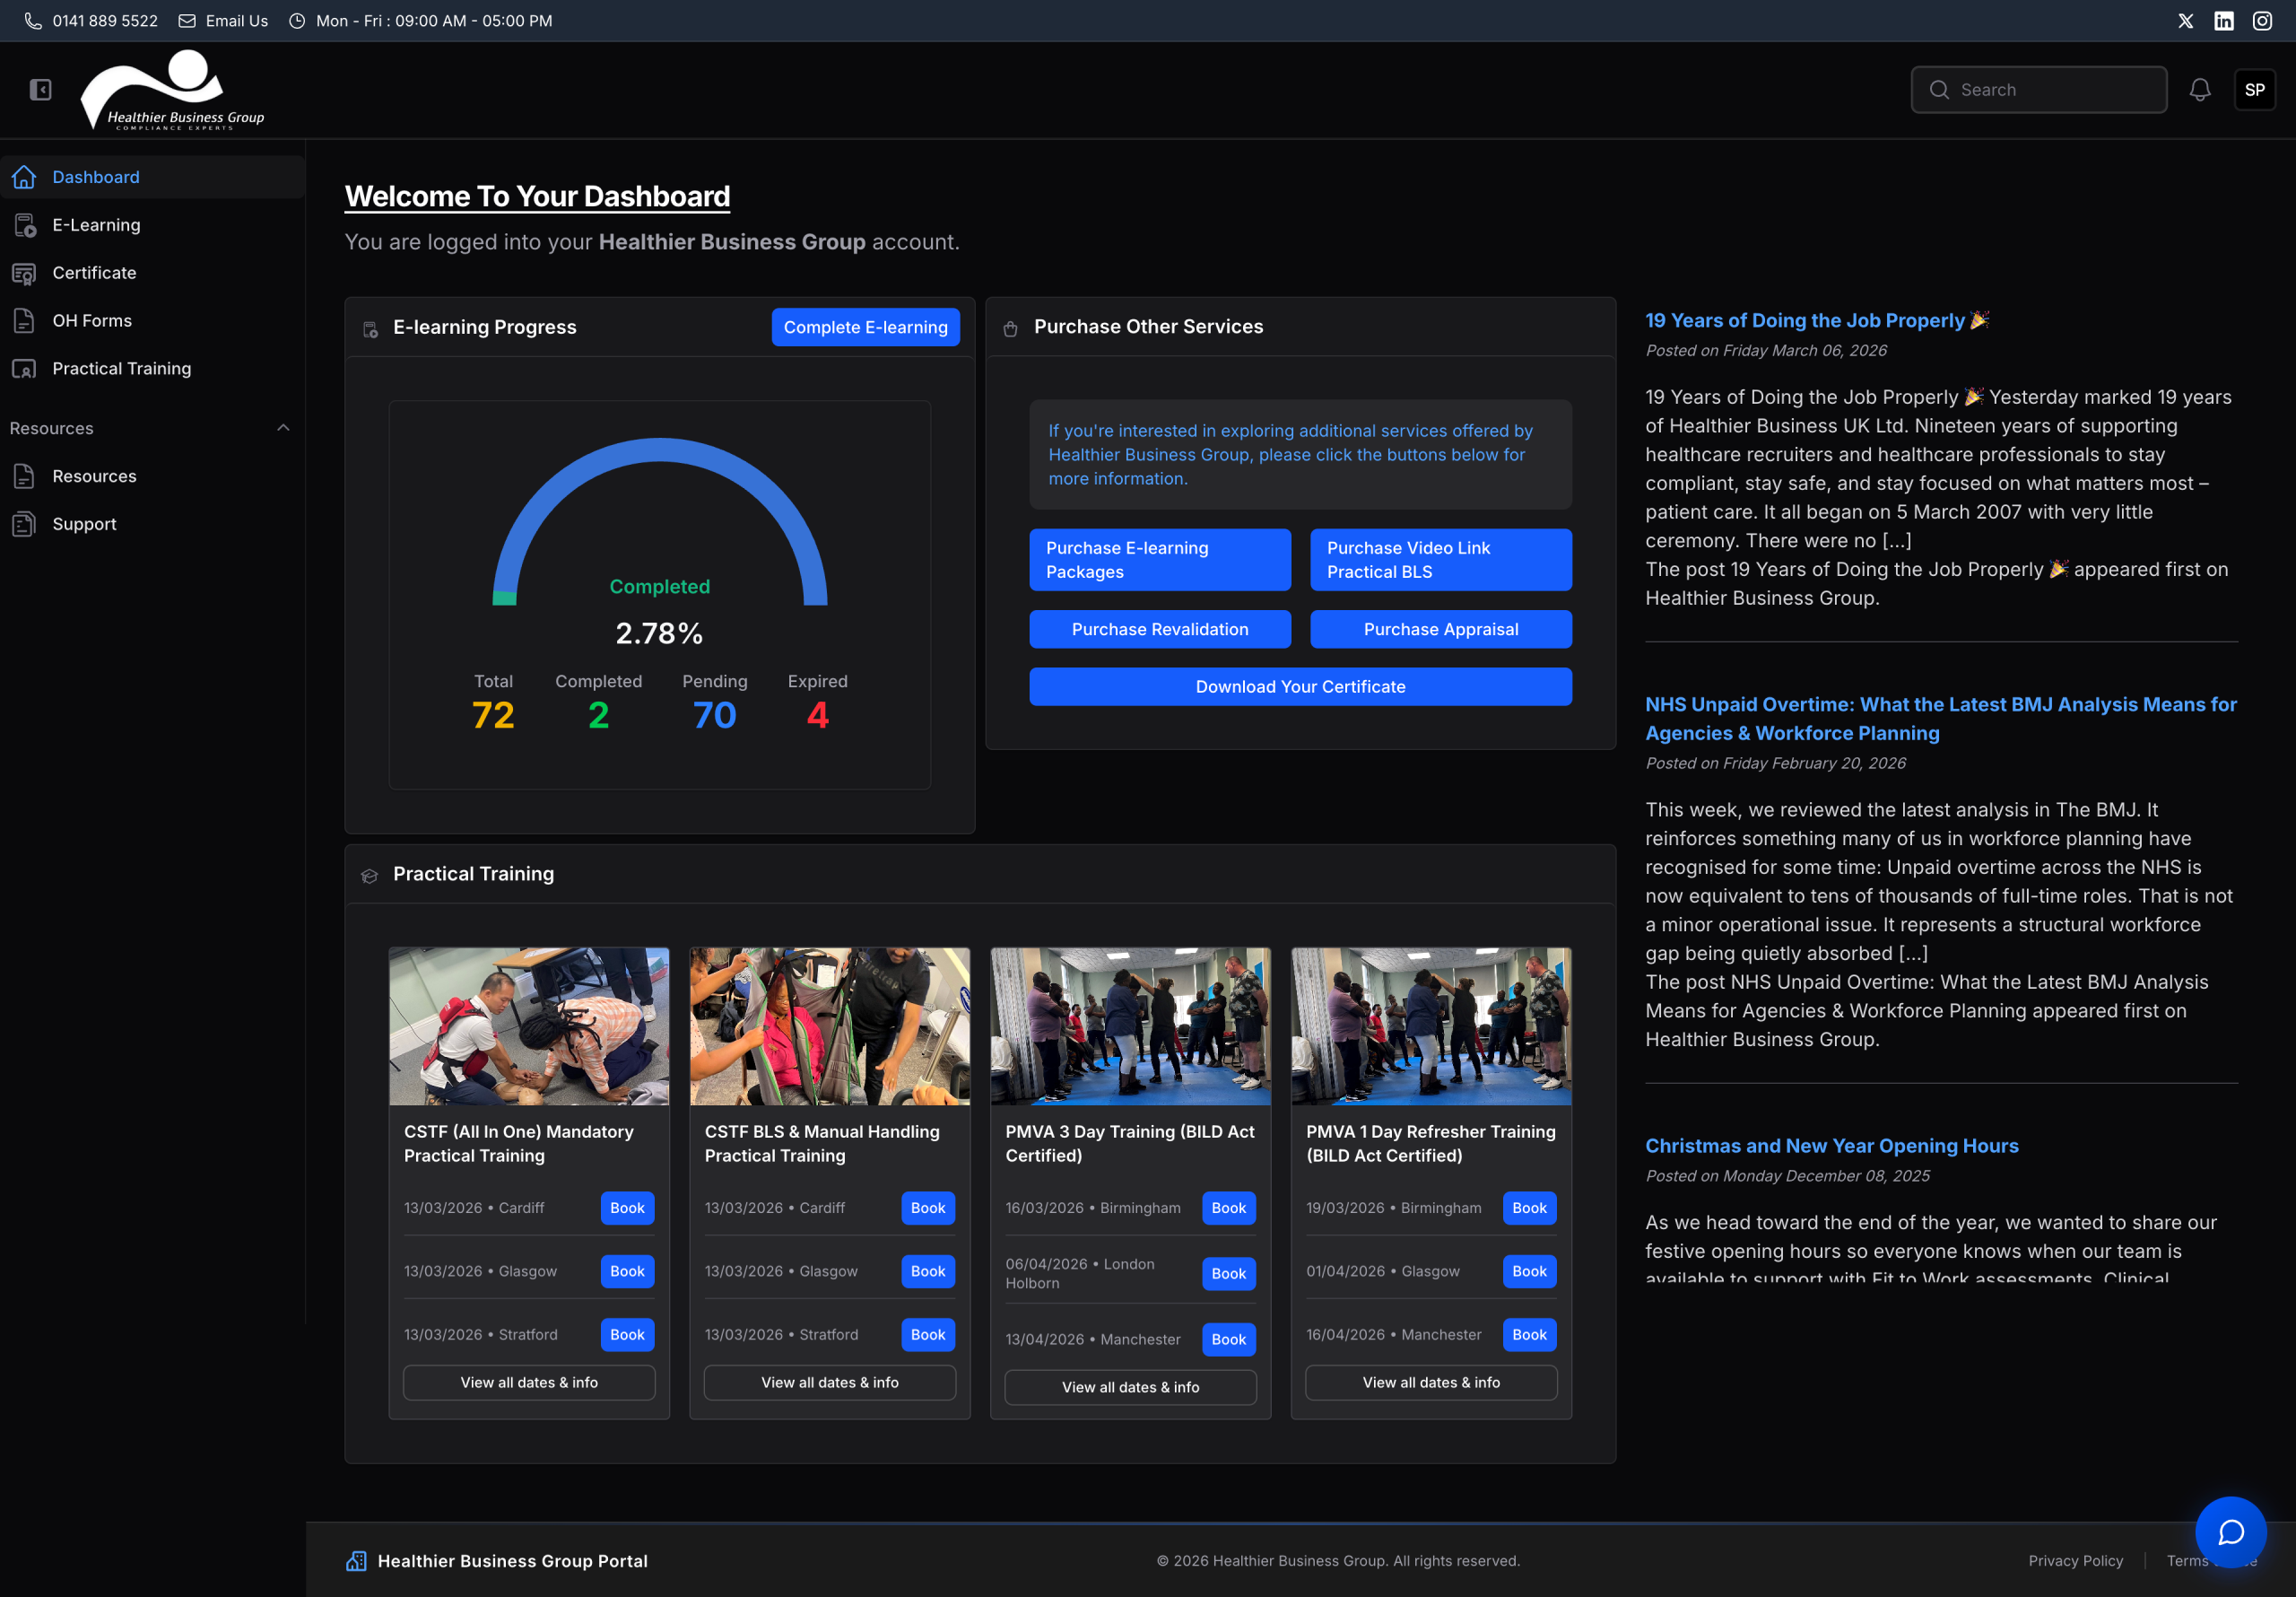Click the Complete E-learning button

(865, 327)
